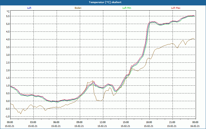The image size is (206, 129).
Task: Click the Boden legend label
Action: [x=78, y=8]
